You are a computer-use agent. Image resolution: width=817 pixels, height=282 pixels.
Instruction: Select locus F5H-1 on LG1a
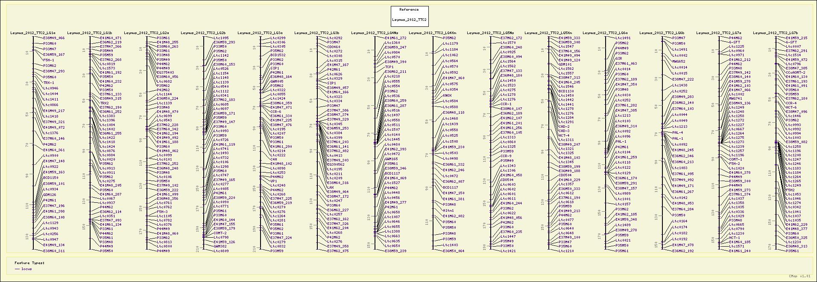click(48, 60)
